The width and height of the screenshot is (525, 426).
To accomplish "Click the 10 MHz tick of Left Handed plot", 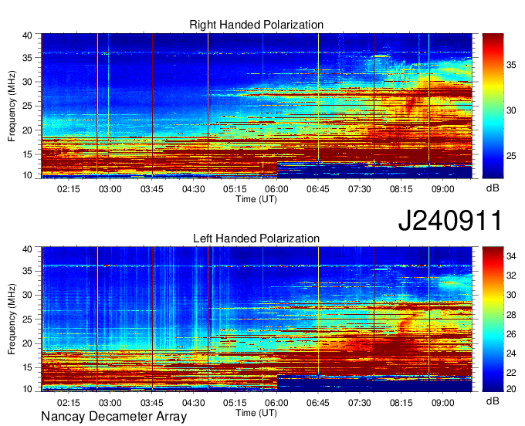I will pyautogui.click(x=27, y=388).
